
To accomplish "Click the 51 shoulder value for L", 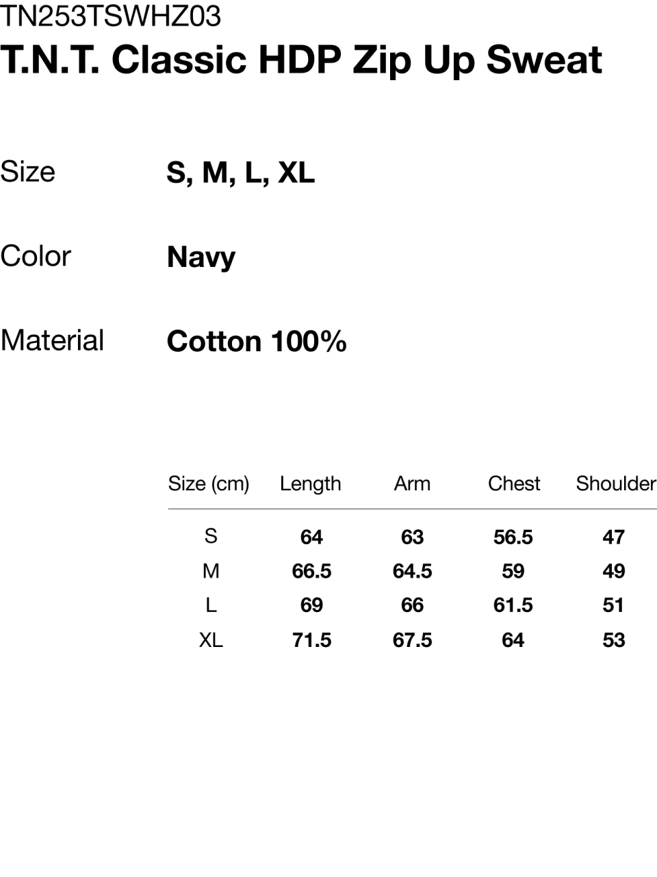I will (x=613, y=605).
